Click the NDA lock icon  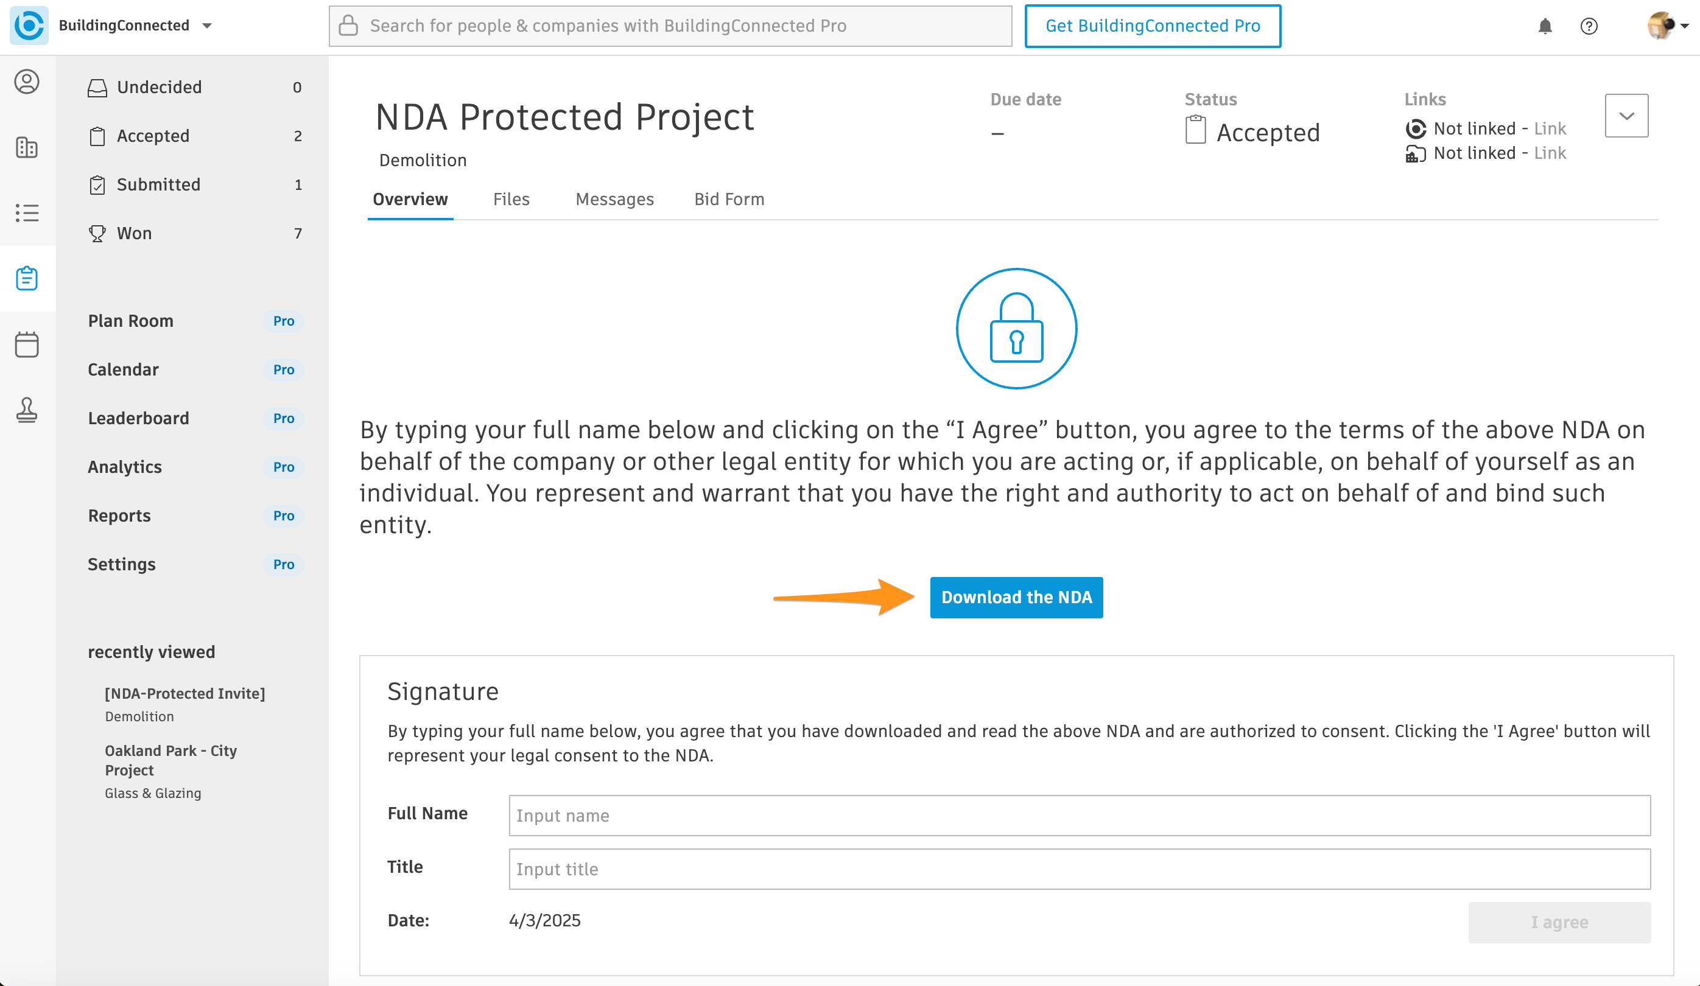[x=1017, y=329]
